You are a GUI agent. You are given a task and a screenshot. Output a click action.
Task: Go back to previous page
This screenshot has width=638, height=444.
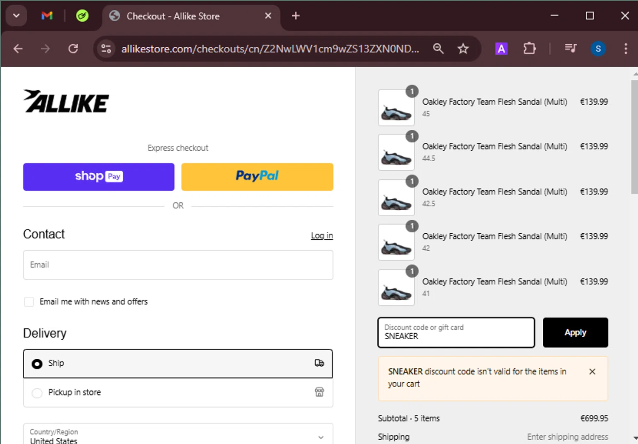(18, 49)
